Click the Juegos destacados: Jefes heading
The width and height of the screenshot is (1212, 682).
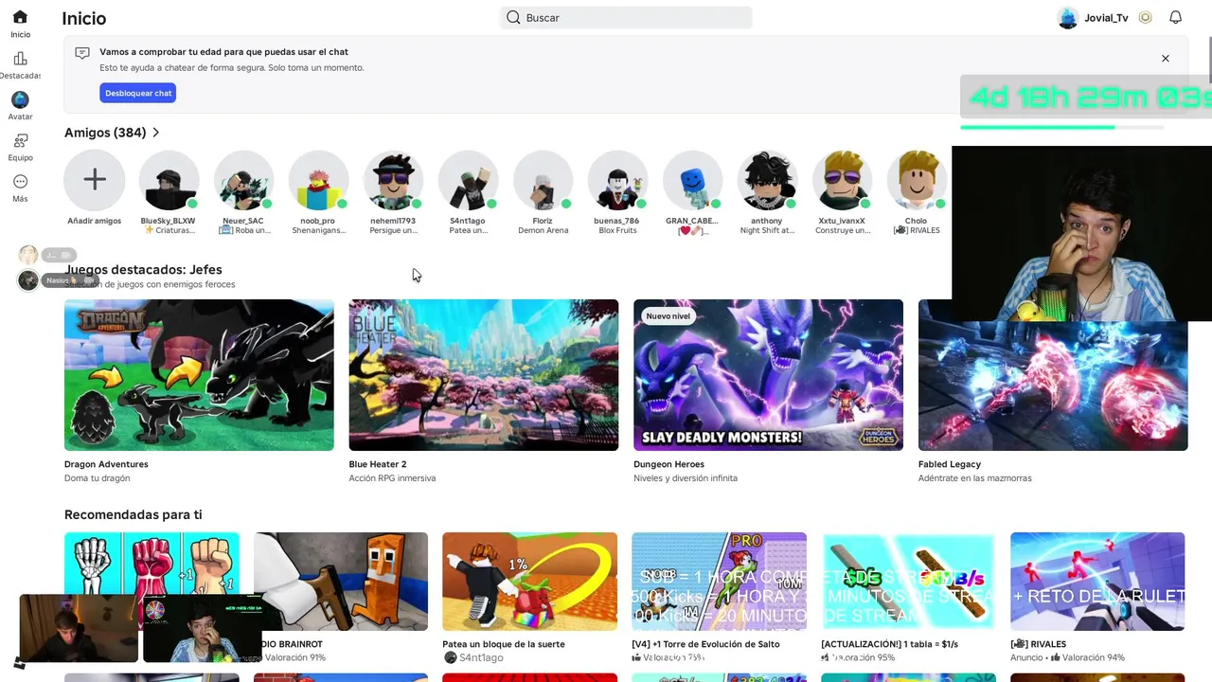tap(143, 270)
